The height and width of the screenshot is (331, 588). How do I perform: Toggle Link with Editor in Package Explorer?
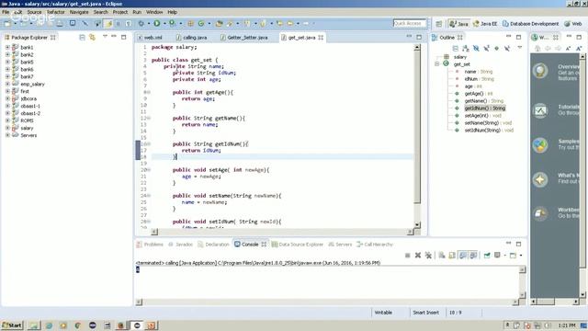click(x=92, y=37)
